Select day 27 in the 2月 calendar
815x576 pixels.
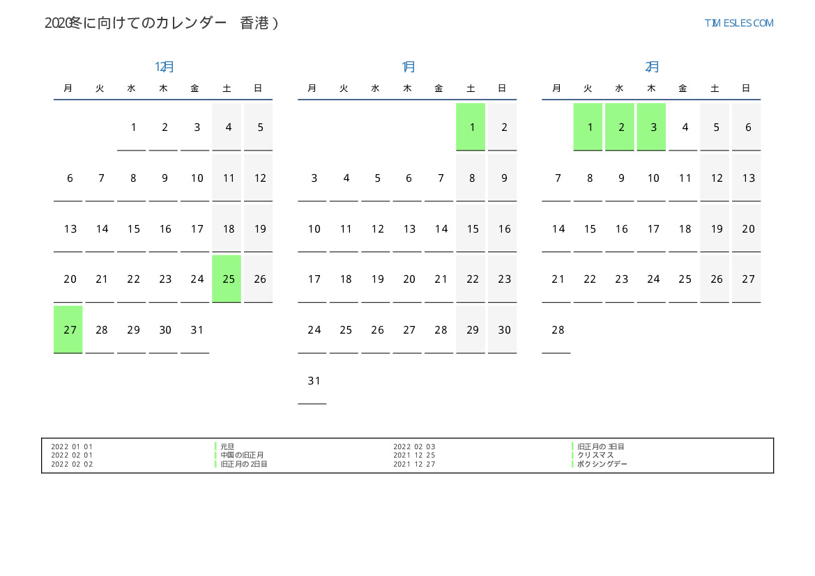(x=747, y=279)
